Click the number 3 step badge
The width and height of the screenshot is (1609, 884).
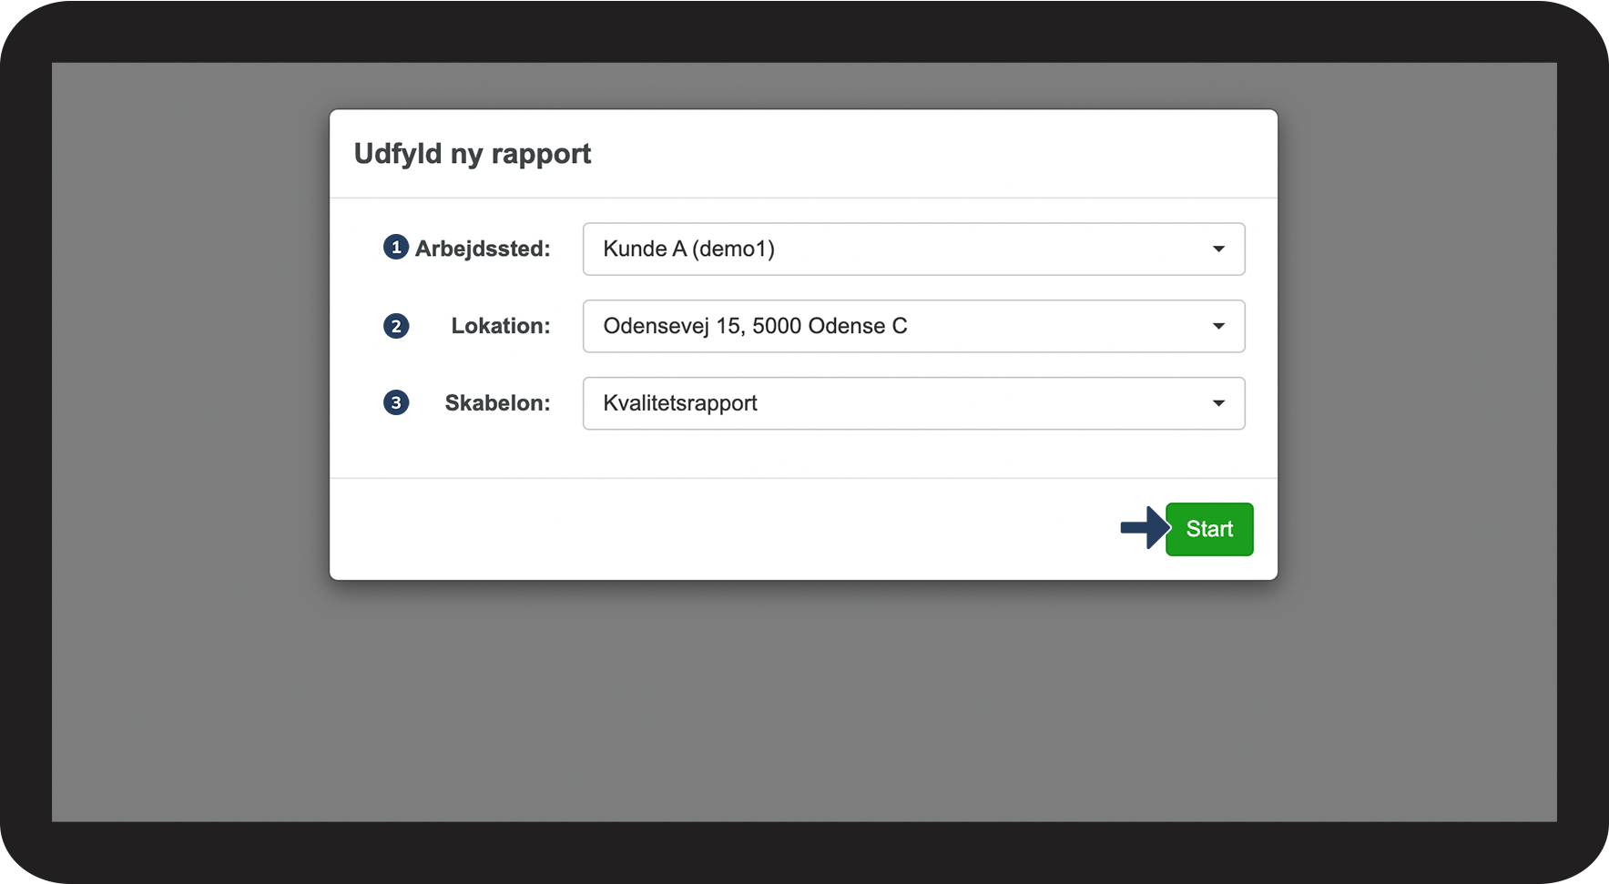pos(395,402)
